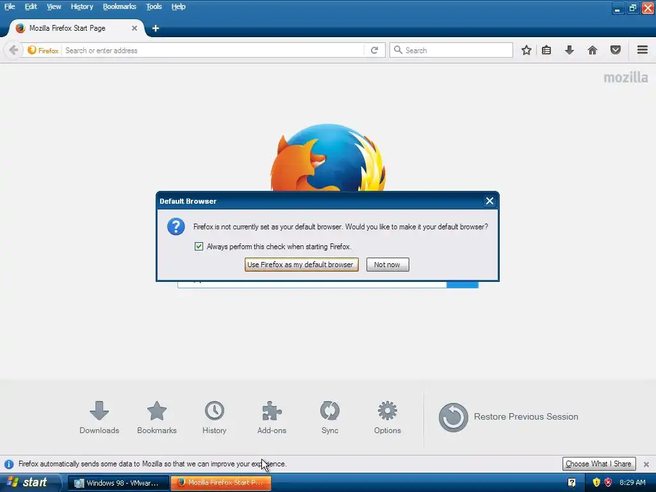Open the hamburger menu button

point(643,50)
